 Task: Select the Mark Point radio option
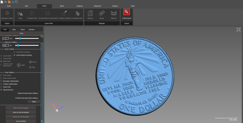tap(1, 61)
